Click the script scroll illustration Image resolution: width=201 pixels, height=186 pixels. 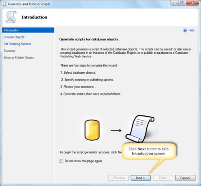click(x=140, y=129)
